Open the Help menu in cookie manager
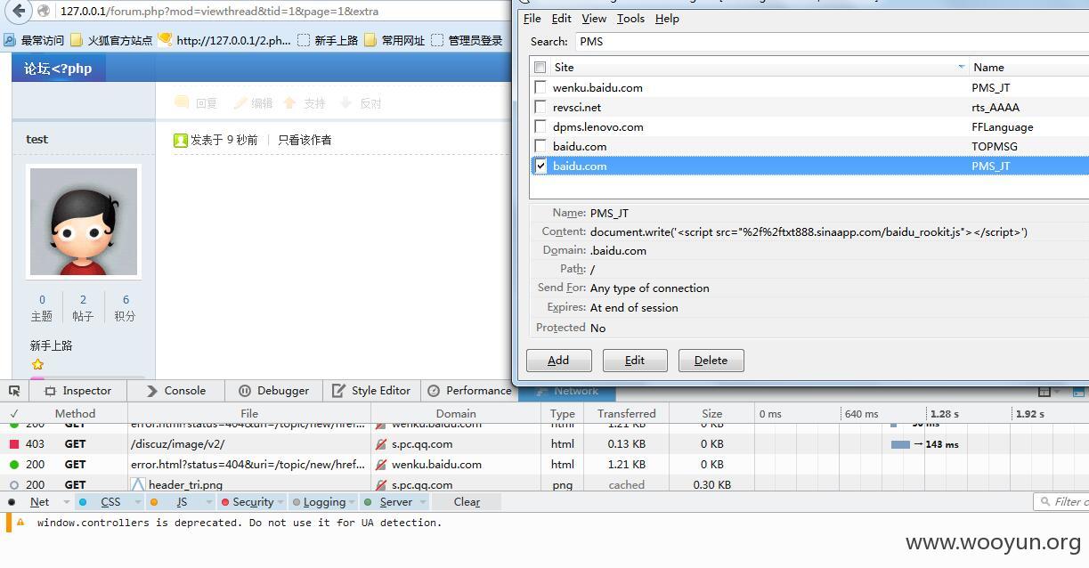The width and height of the screenshot is (1089, 568). coord(667,18)
